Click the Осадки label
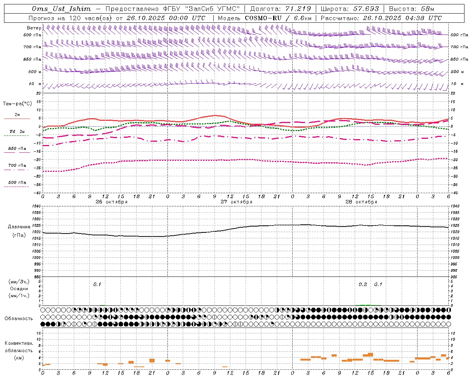 pos(19,289)
